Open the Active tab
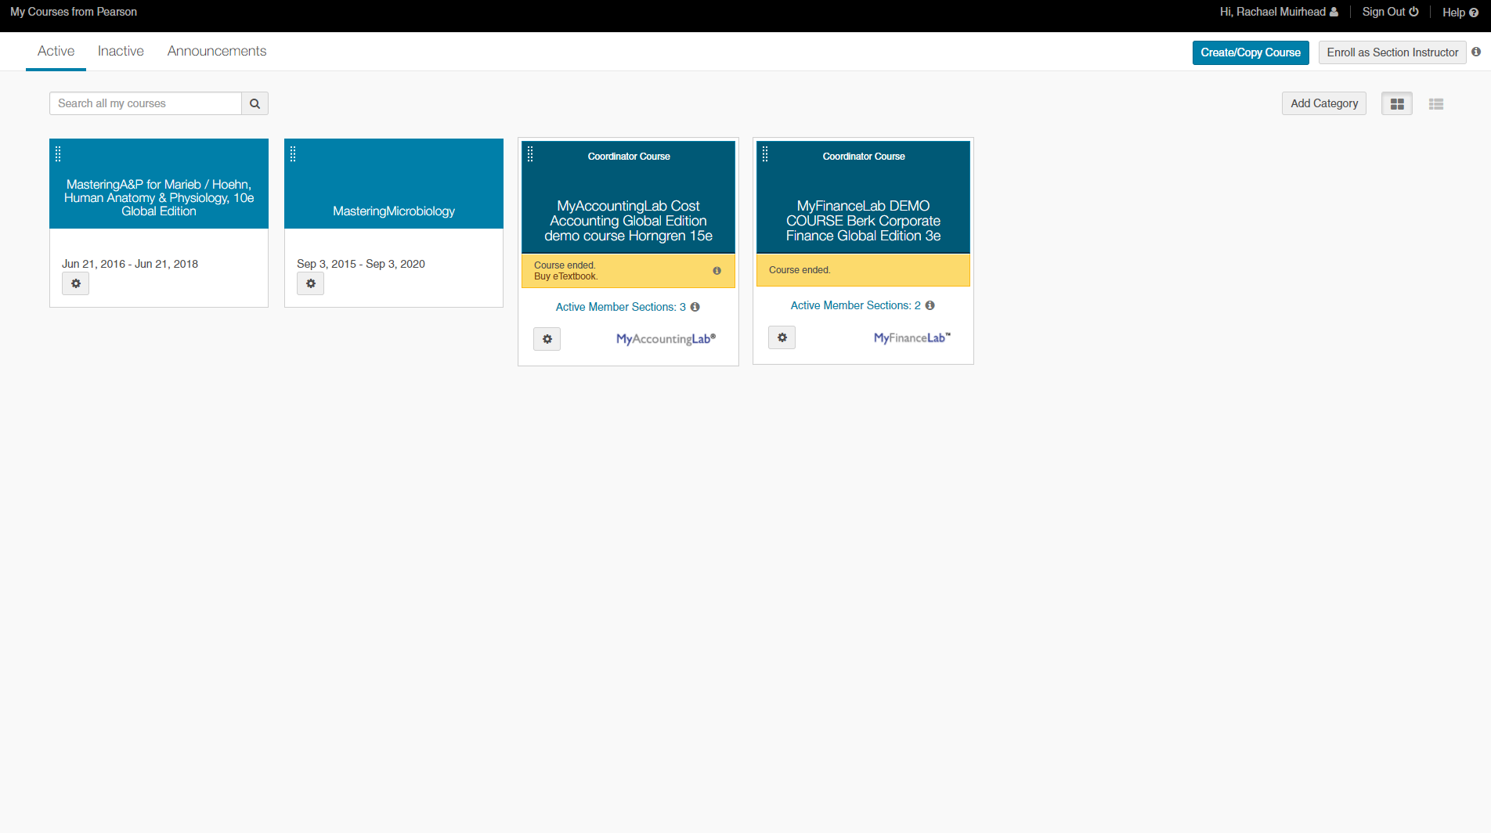1491x833 pixels. (x=56, y=51)
